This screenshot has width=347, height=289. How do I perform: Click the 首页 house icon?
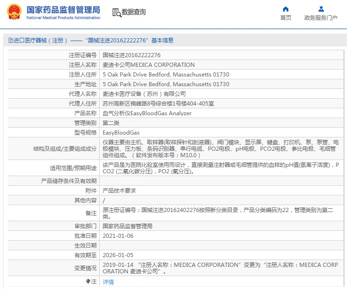pos(286,9)
